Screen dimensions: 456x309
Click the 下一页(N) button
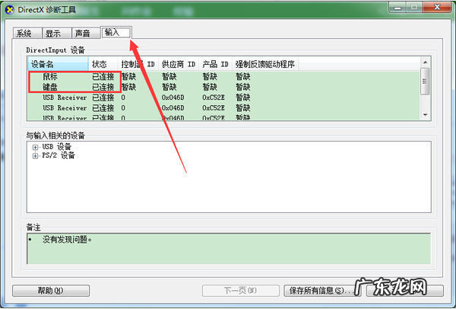(x=240, y=291)
